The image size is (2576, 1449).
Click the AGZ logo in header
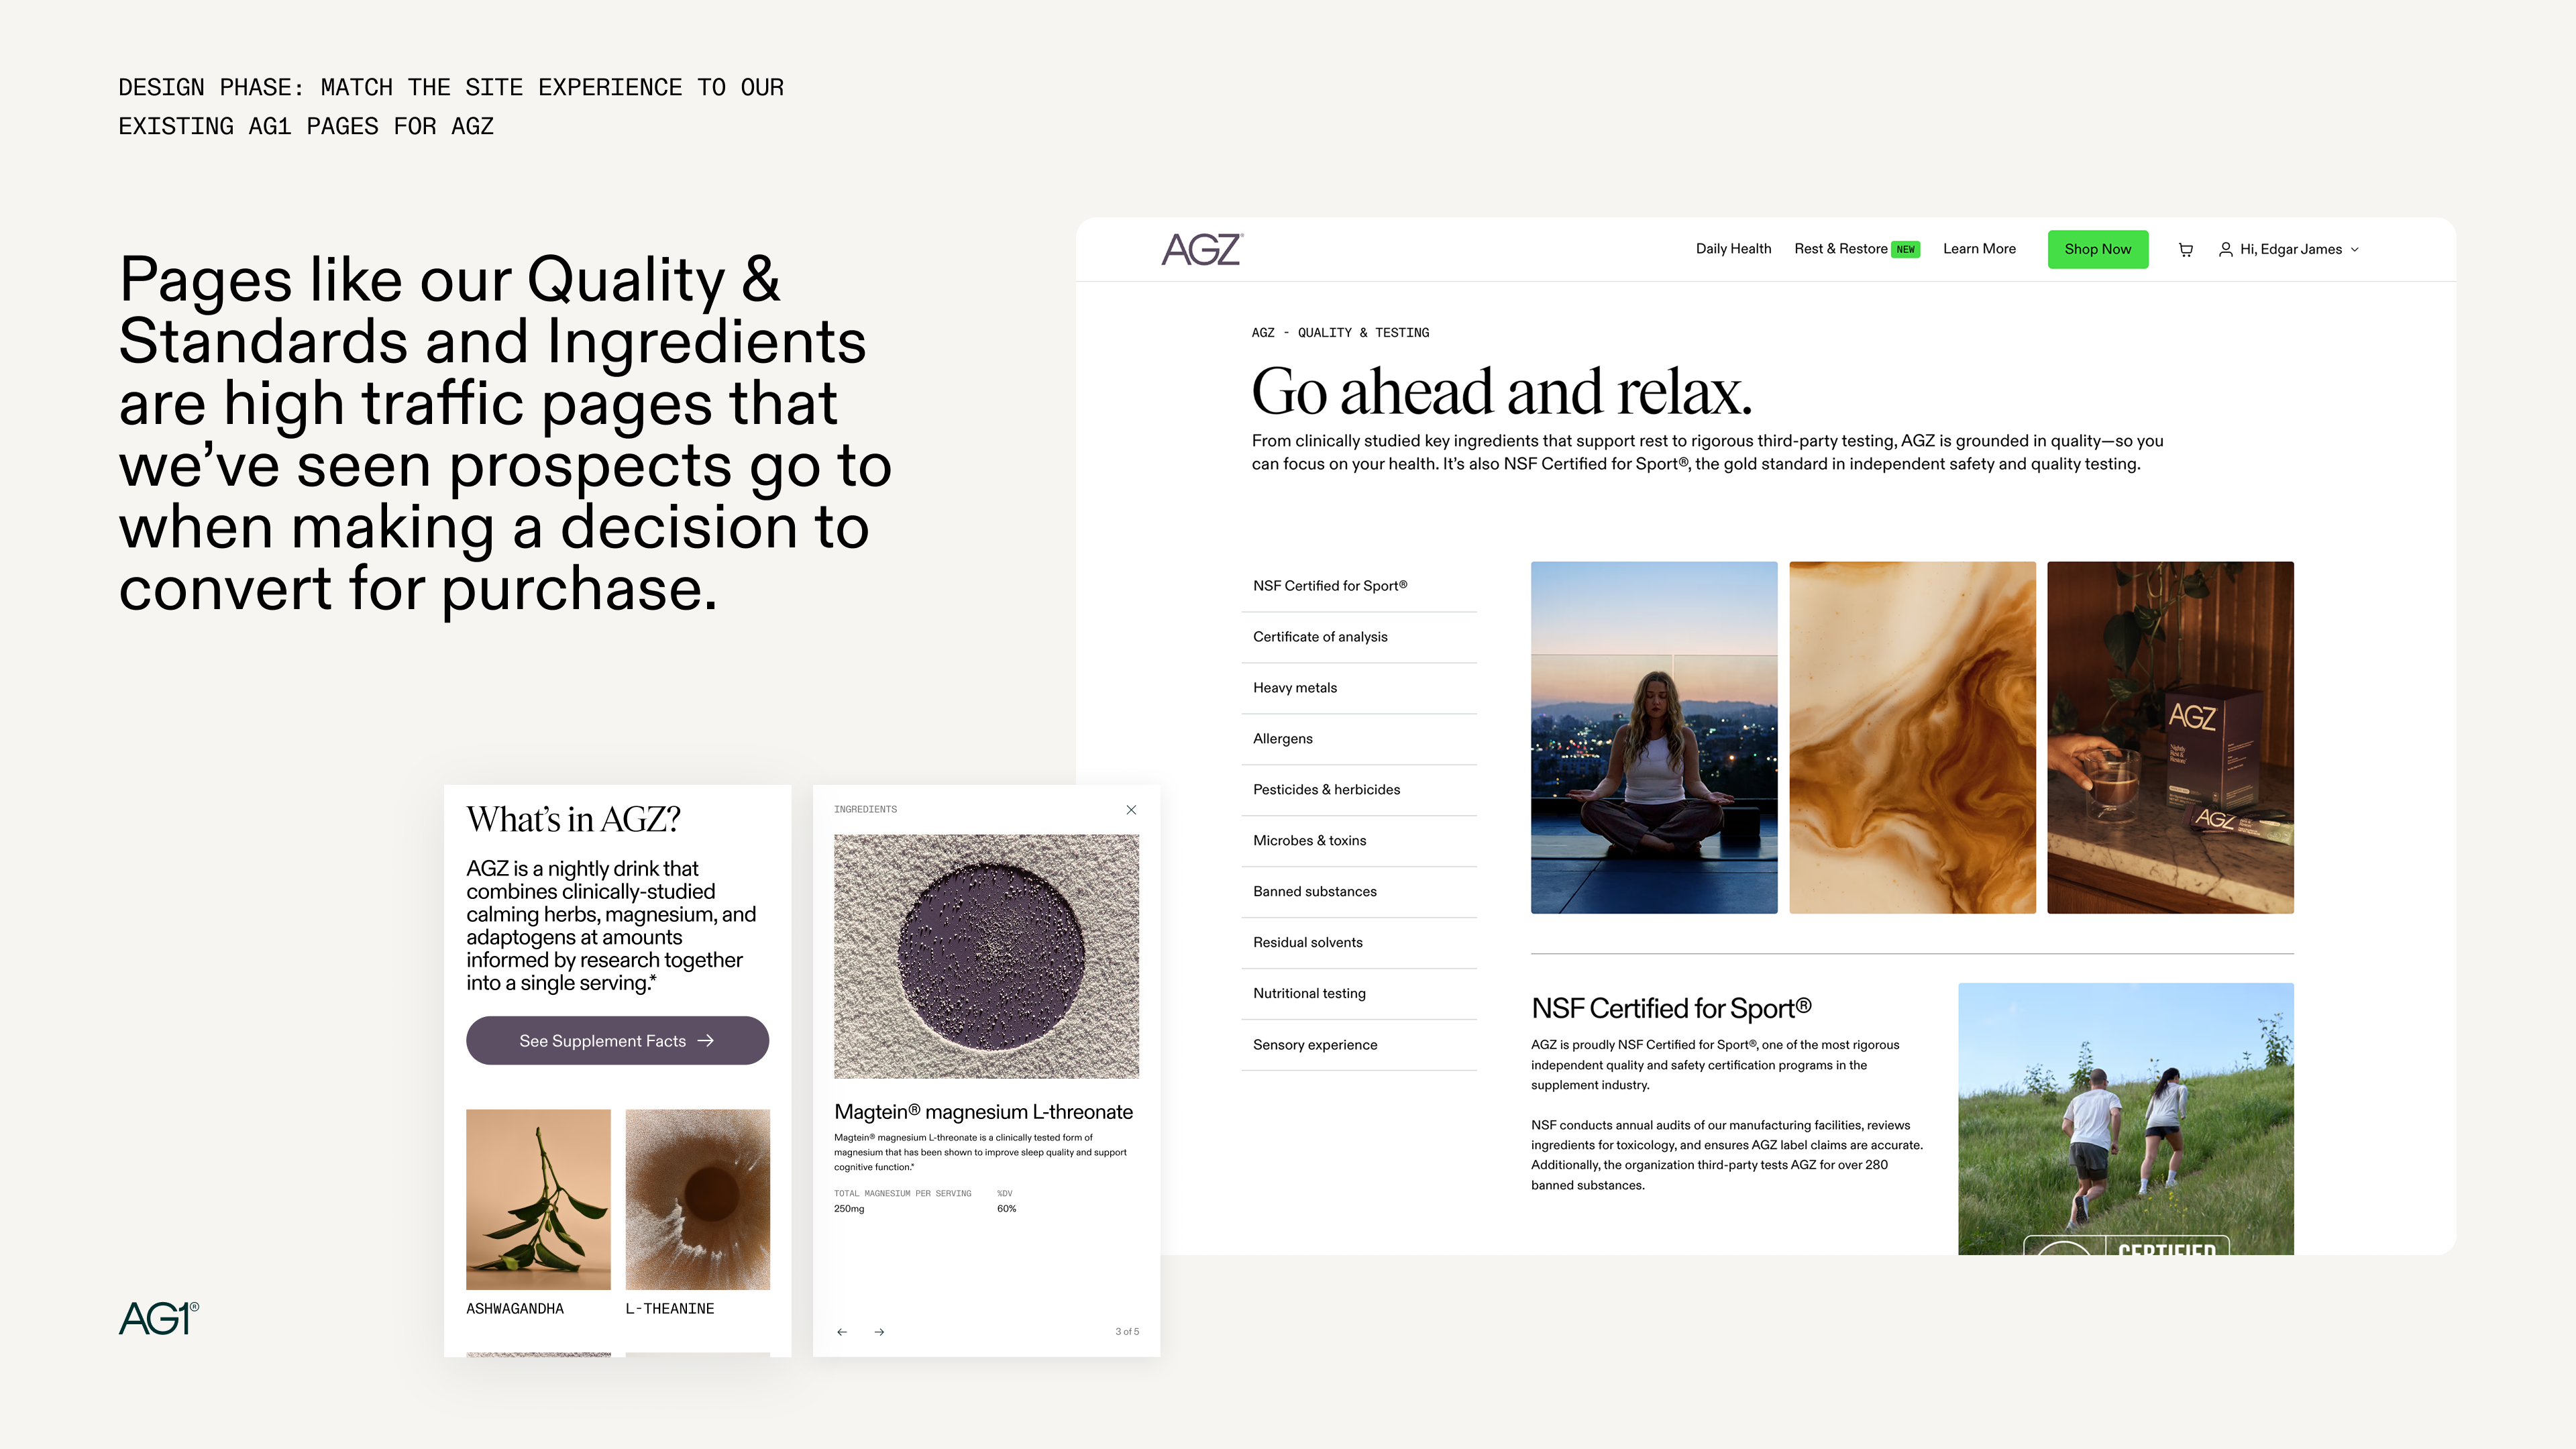(1201, 249)
